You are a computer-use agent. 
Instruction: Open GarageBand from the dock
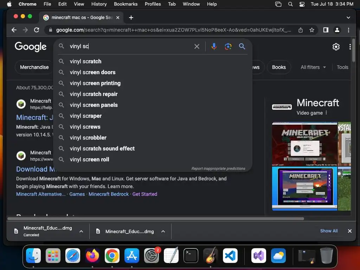[211, 255]
